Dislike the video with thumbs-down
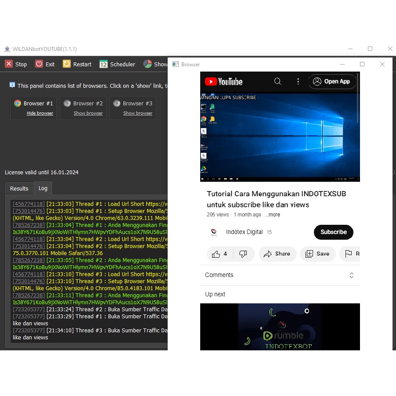 click(x=243, y=254)
